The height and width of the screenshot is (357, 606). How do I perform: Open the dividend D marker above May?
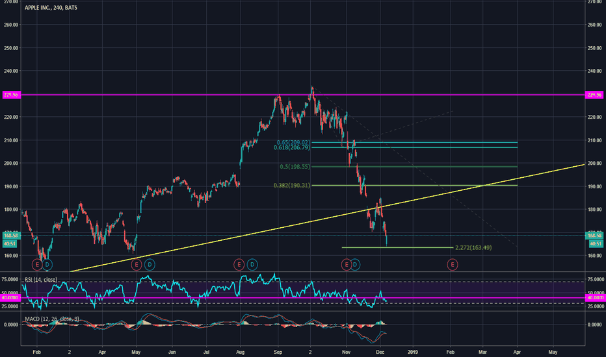pos(150,265)
